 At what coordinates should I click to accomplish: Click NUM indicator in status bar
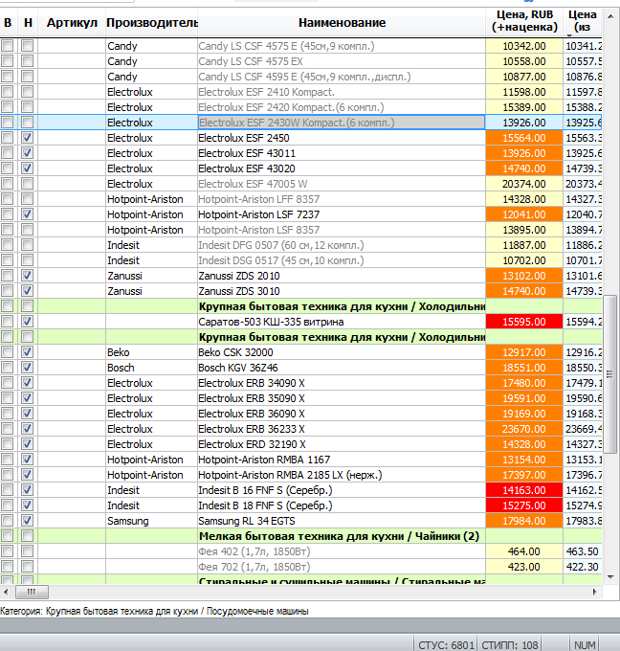(x=585, y=644)
